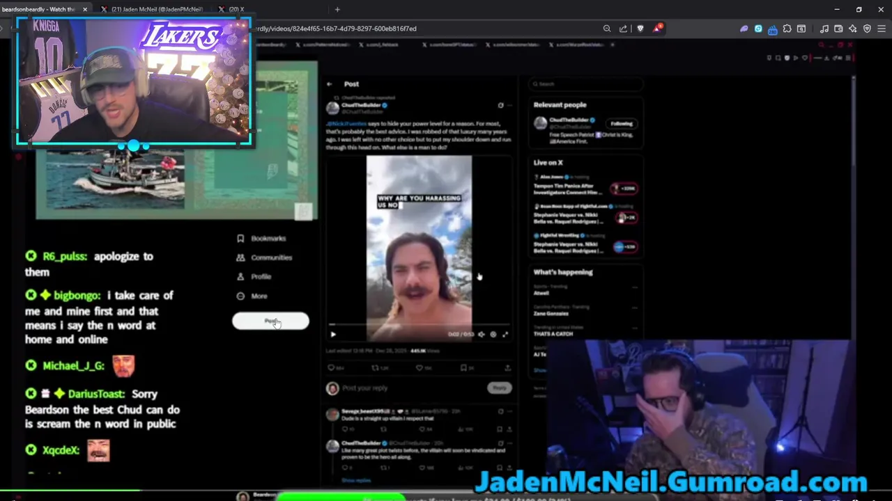
Task: Open Bookmarks in X sidebar
Action: pyautogui.click(x=261, y=239)
